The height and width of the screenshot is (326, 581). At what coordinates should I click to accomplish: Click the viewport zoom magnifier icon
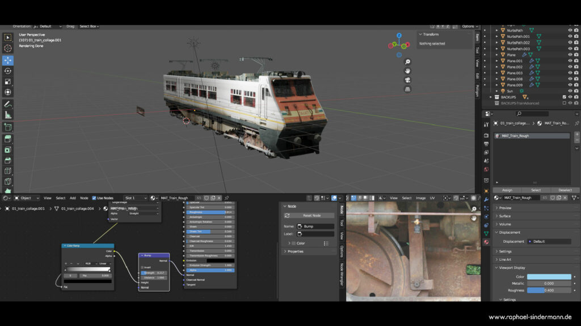[x=407, y=62]
